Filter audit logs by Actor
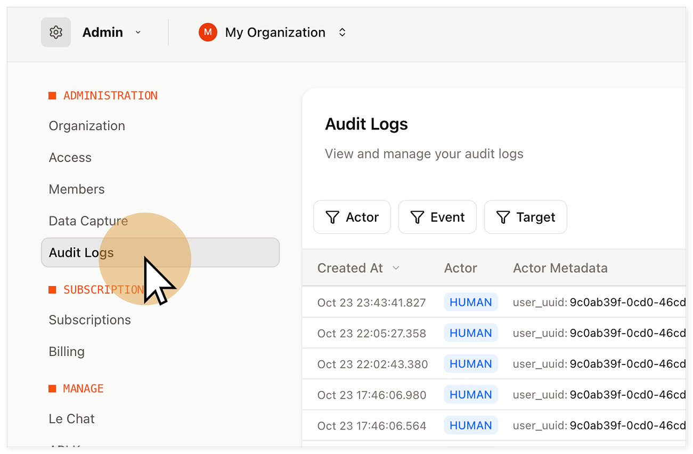This screenshot has height=454, width=693. point(352,217)
